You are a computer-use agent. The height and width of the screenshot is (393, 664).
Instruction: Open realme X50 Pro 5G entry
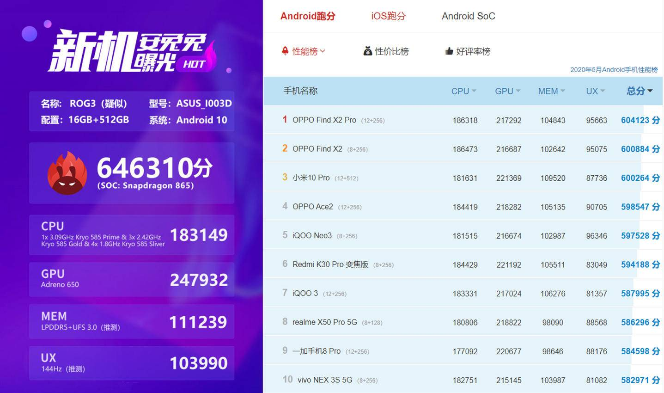pos(325,322)
